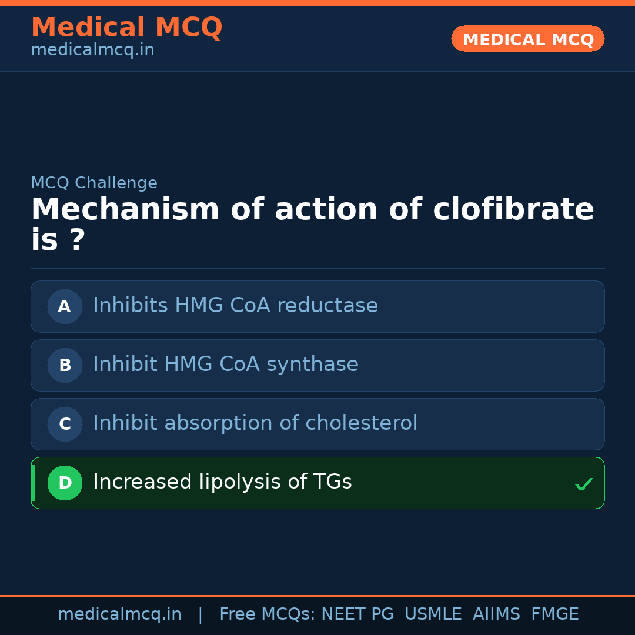Viewport: 635px width, 635px height.
Task: Select answer text "Inhibits HMG CoA reductase"
Action: point(235,306)
